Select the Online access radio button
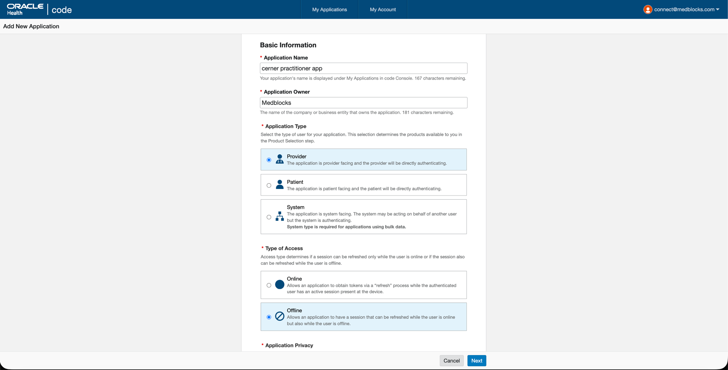Image resolution: width=728 pixels, height=370 pixels. click(x=269, y=285)
